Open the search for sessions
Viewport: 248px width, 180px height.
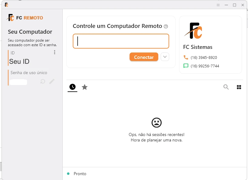point(226,87)
